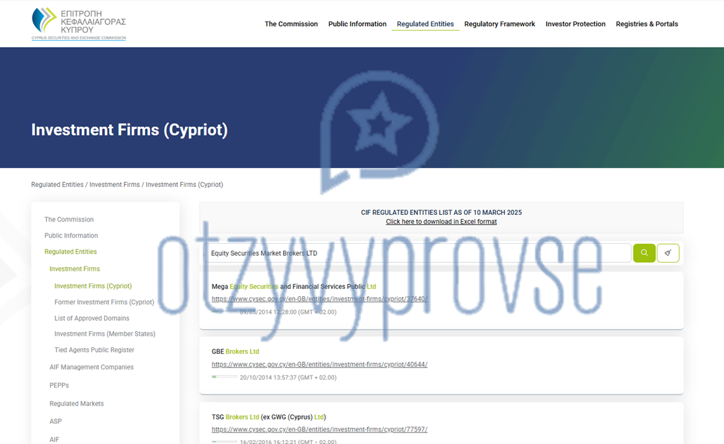Click the green search magnifier button
This screenshot has width=724, height=444.
click(644, 253)
